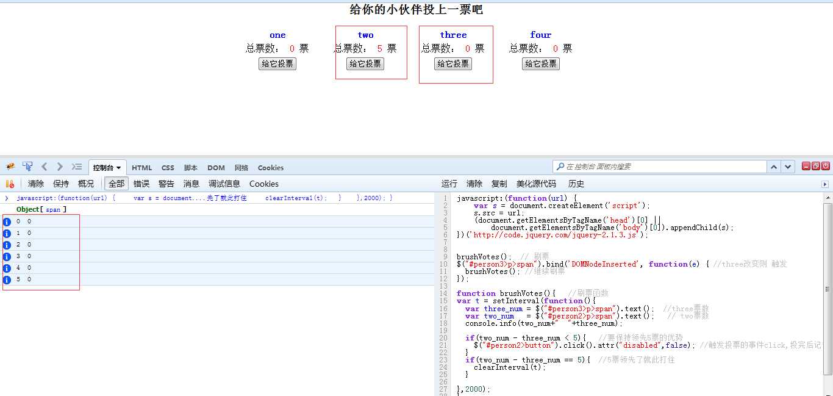The height and width of the screenshot is (396, 833).
Task: Go back with the left arrow in Firebug toolbar
Action: [45, 167]
